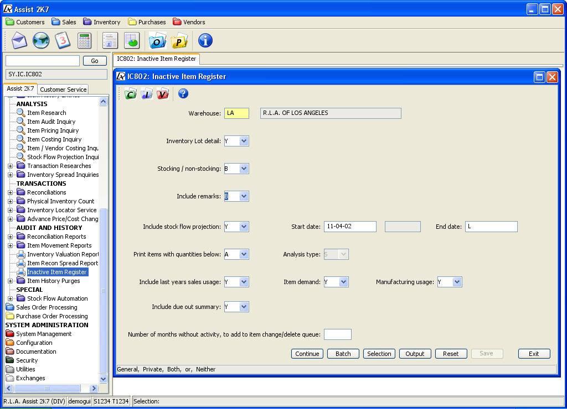Click the Batch button
The width and height of the screenshot is (567, 409).
343,354
